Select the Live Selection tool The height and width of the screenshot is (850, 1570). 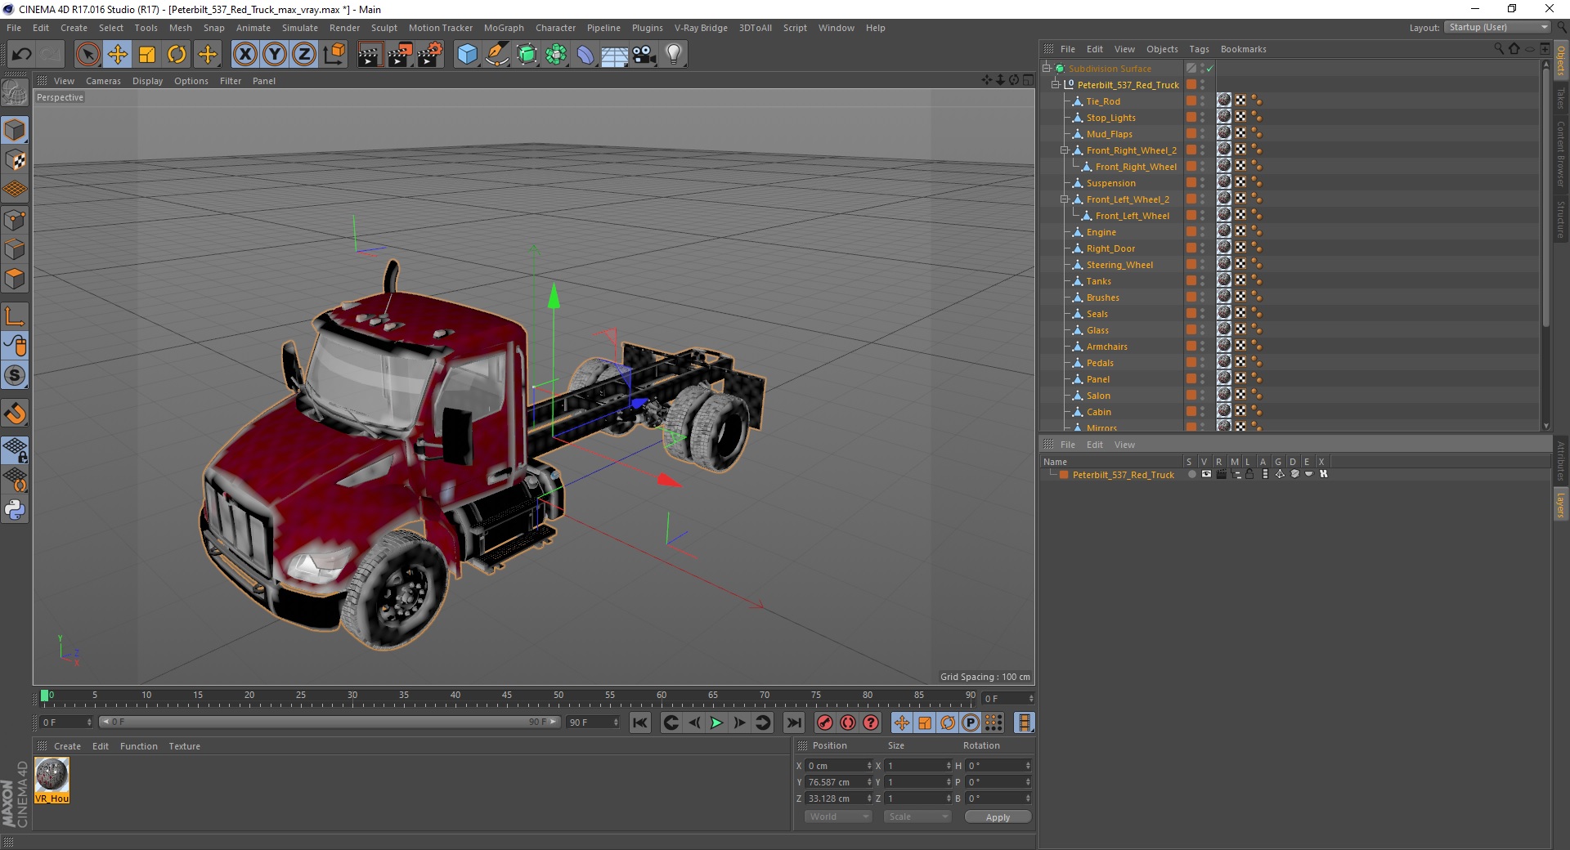(87, 55)
